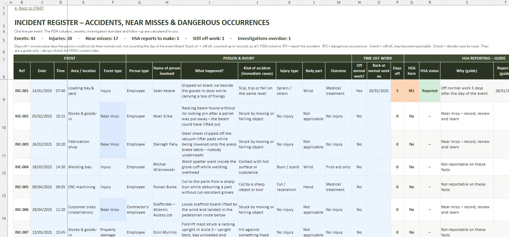Select the Body part header cell
Image resolution: width=509 pixels, height=237 pixels.
pyautogui.click(x=314, y=71)
